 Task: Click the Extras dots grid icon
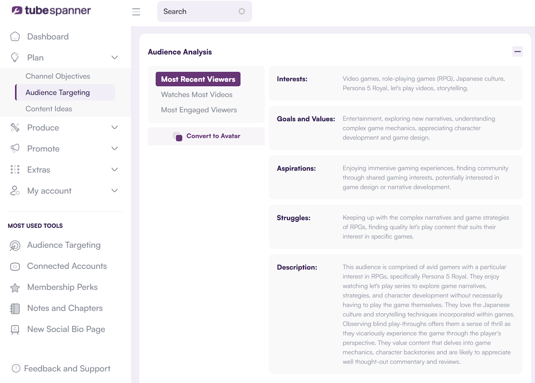click(15, 169)
